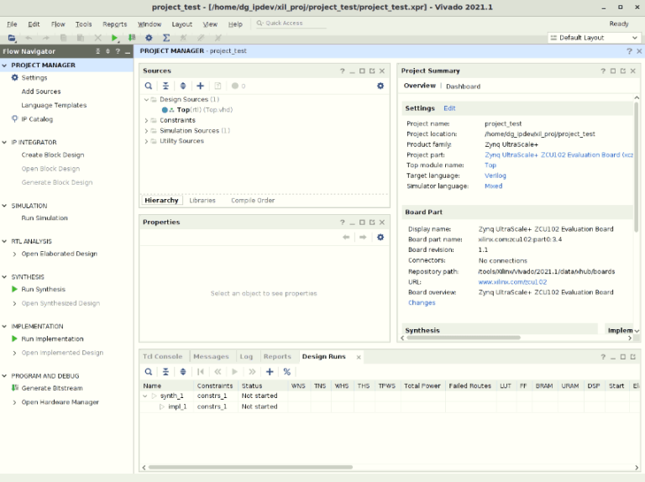
Task: Open Settings gear in main toolbar
Action: 149,38
